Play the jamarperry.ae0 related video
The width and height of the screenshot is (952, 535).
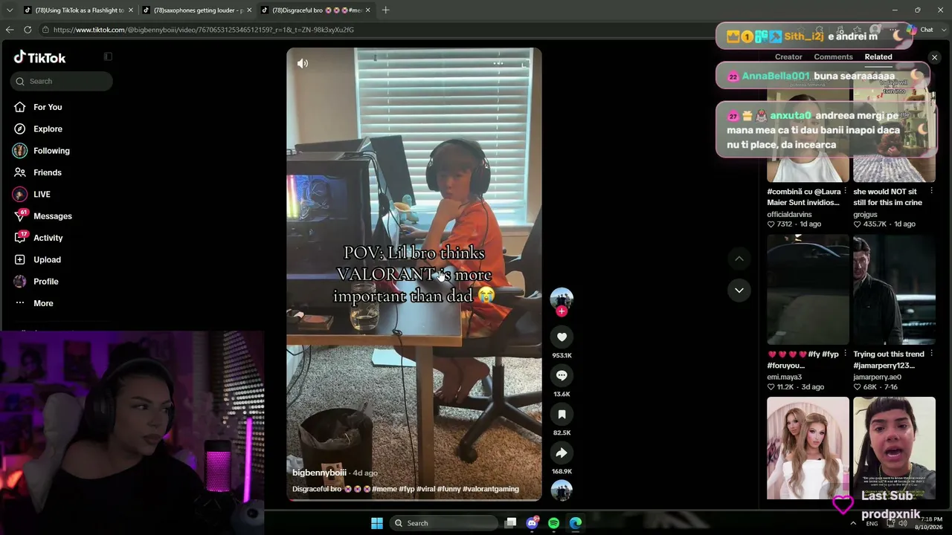(x=894, y=290)
